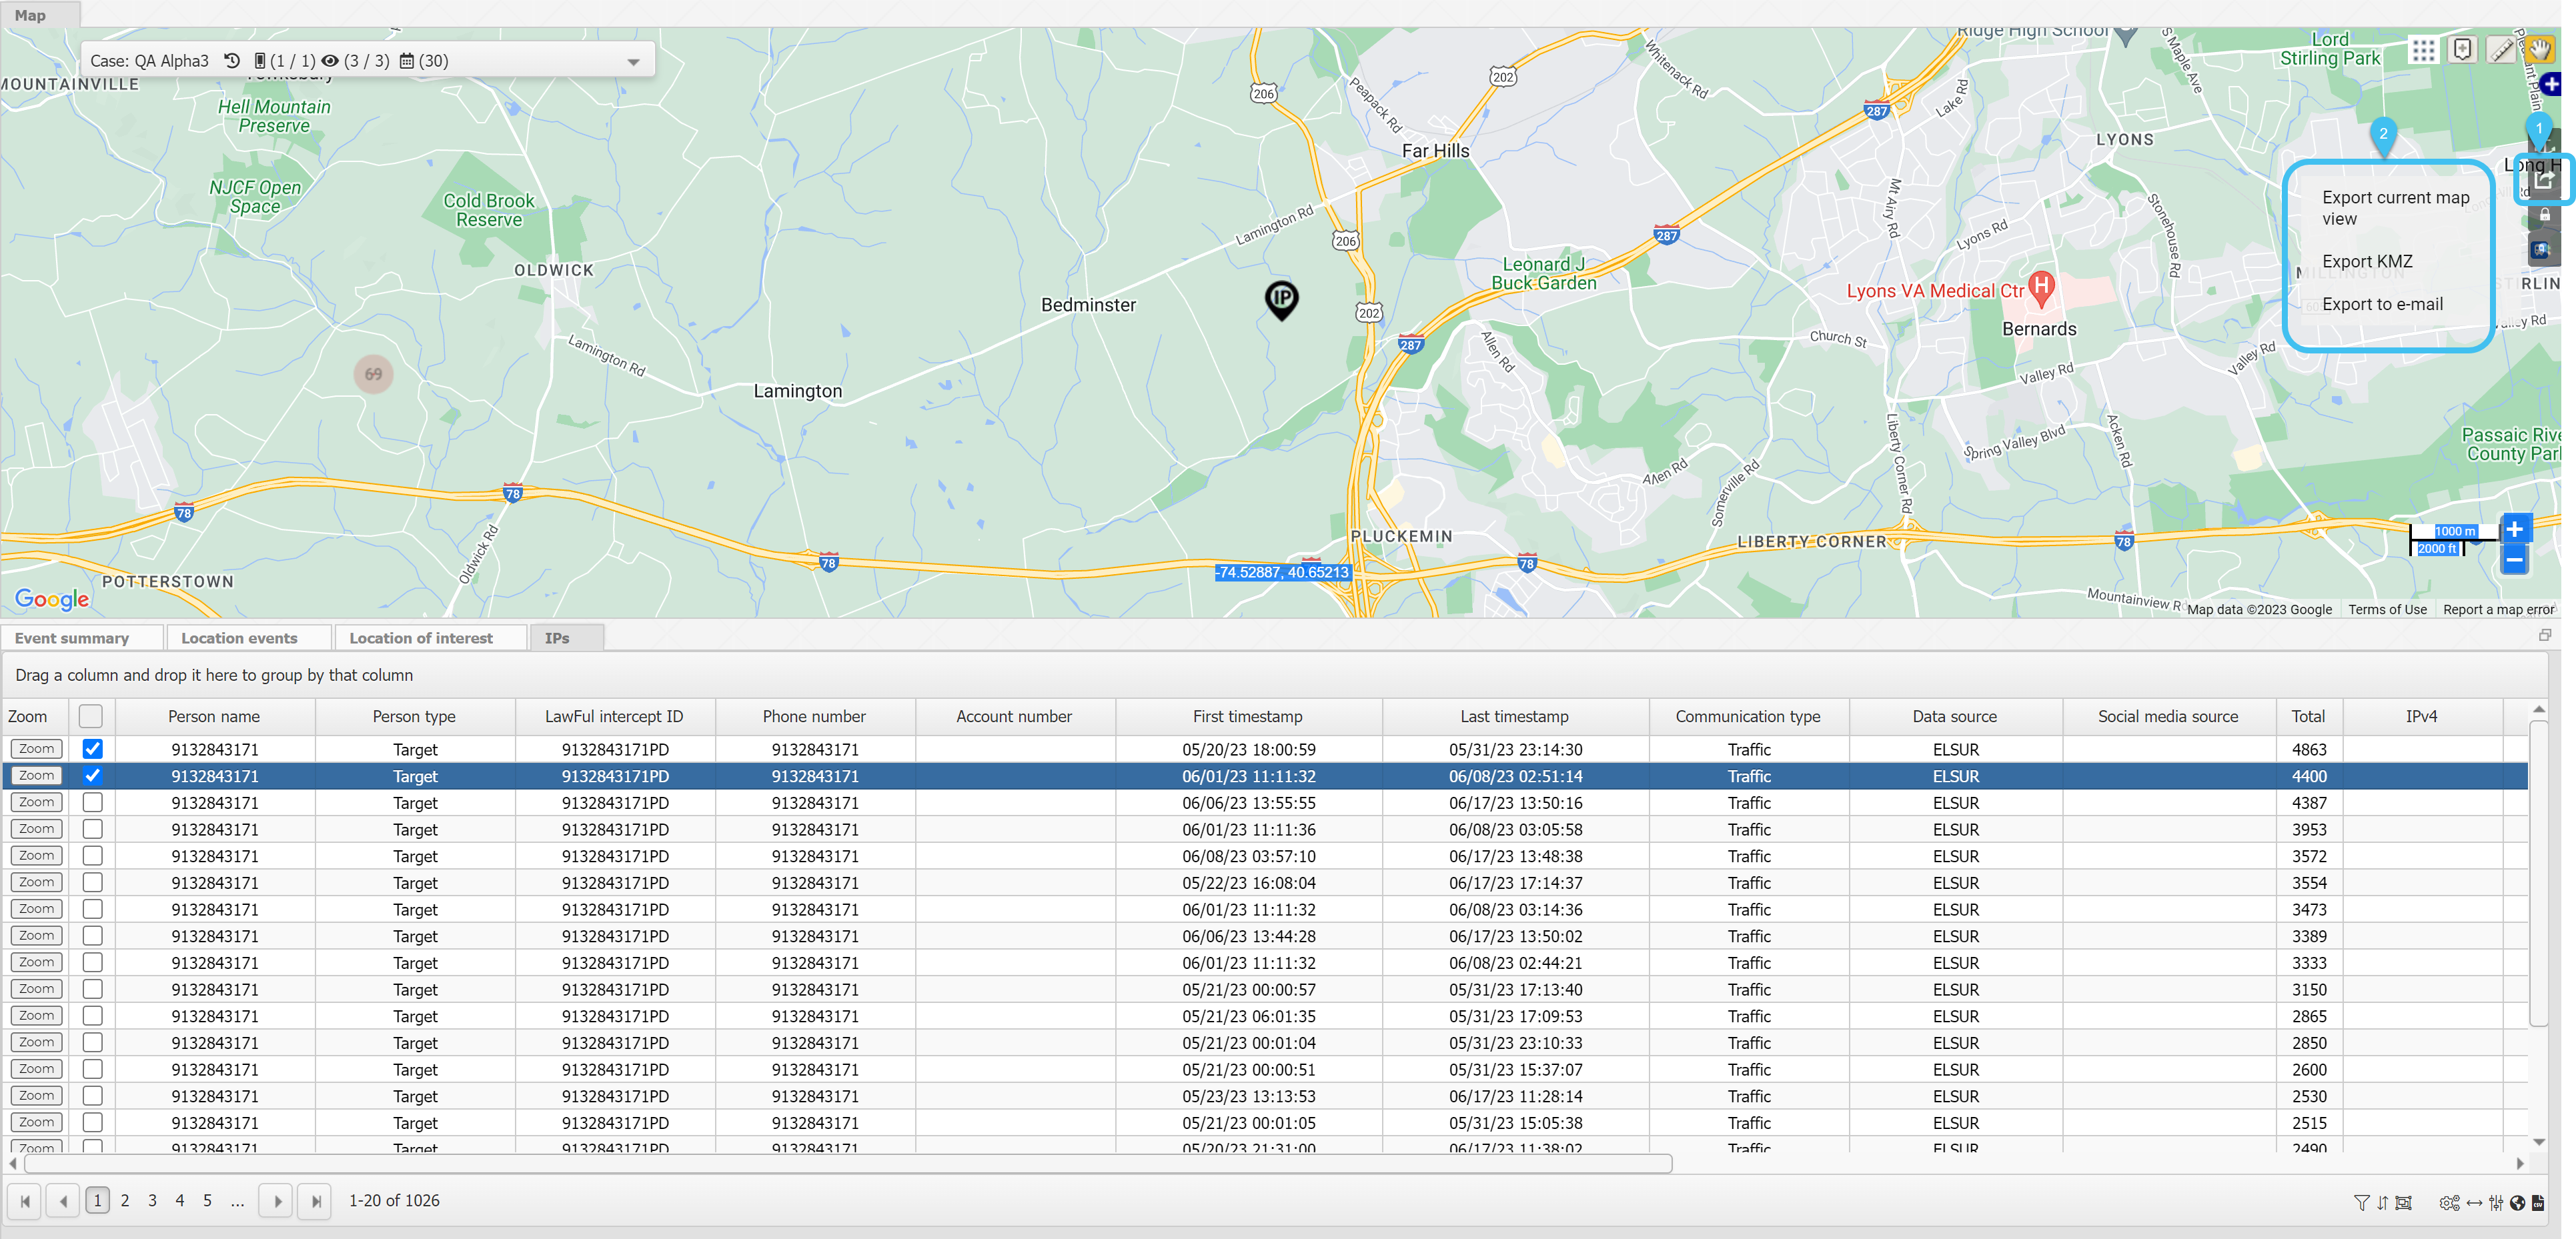Screen dimensions: 2576x1239
Task: Click the add marker note tool
Action: tap(2462, 50)
